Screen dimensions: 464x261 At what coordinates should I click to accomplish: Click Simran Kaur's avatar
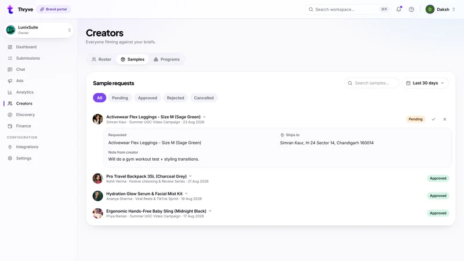[97, 119]
